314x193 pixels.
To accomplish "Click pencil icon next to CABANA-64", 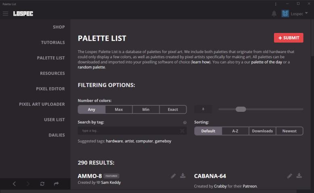I will coord(289,176).
